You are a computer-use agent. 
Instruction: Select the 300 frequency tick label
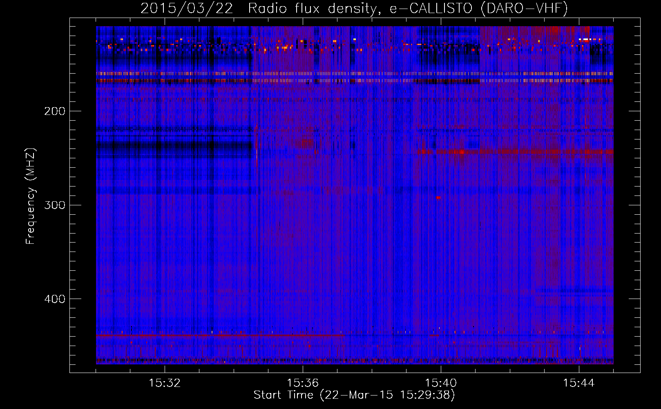click(55, 205)
